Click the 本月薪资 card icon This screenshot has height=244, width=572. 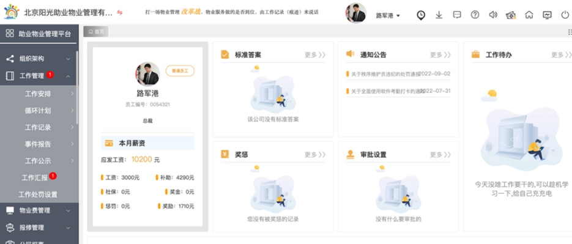pyautogui.click(x=109, y=143)
